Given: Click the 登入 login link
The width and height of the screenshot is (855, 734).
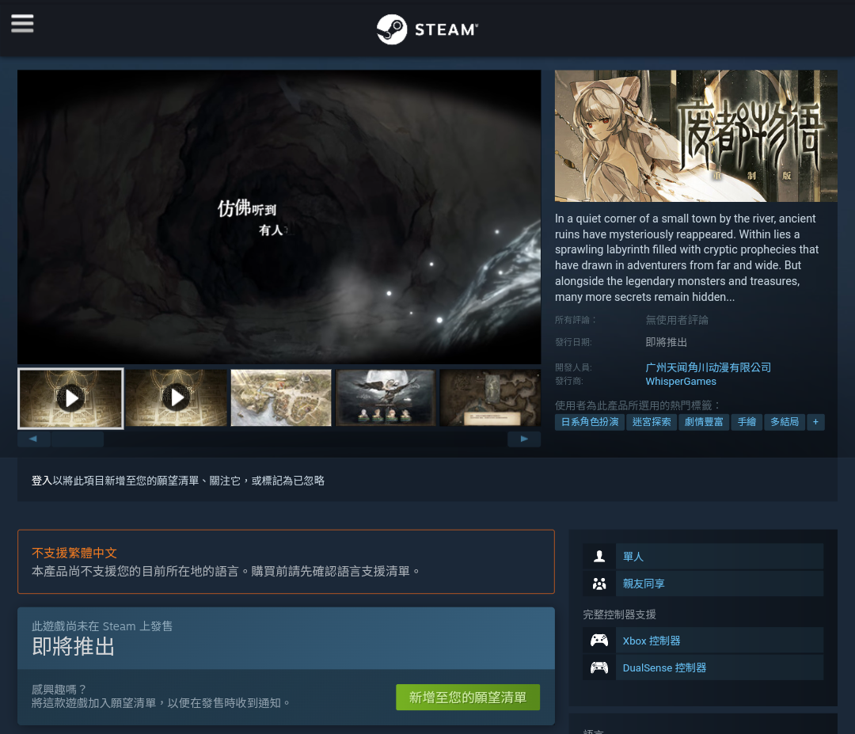Looking at the screenshot, I should click(41, 481).
